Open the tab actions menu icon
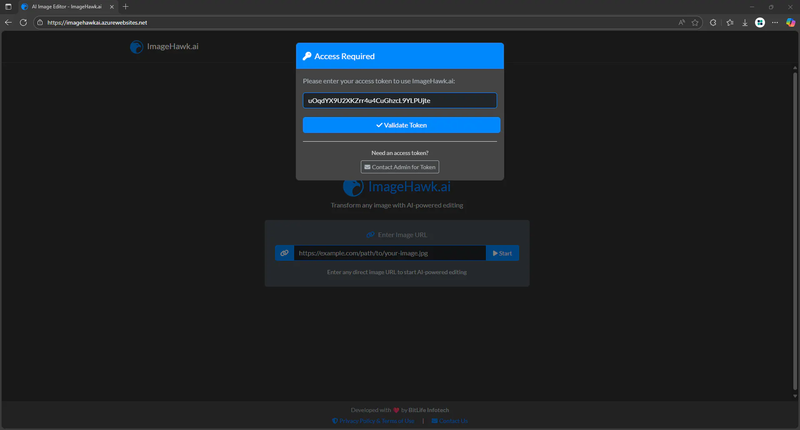Viewport: 800px width, 430px height. tap(8, 7)
